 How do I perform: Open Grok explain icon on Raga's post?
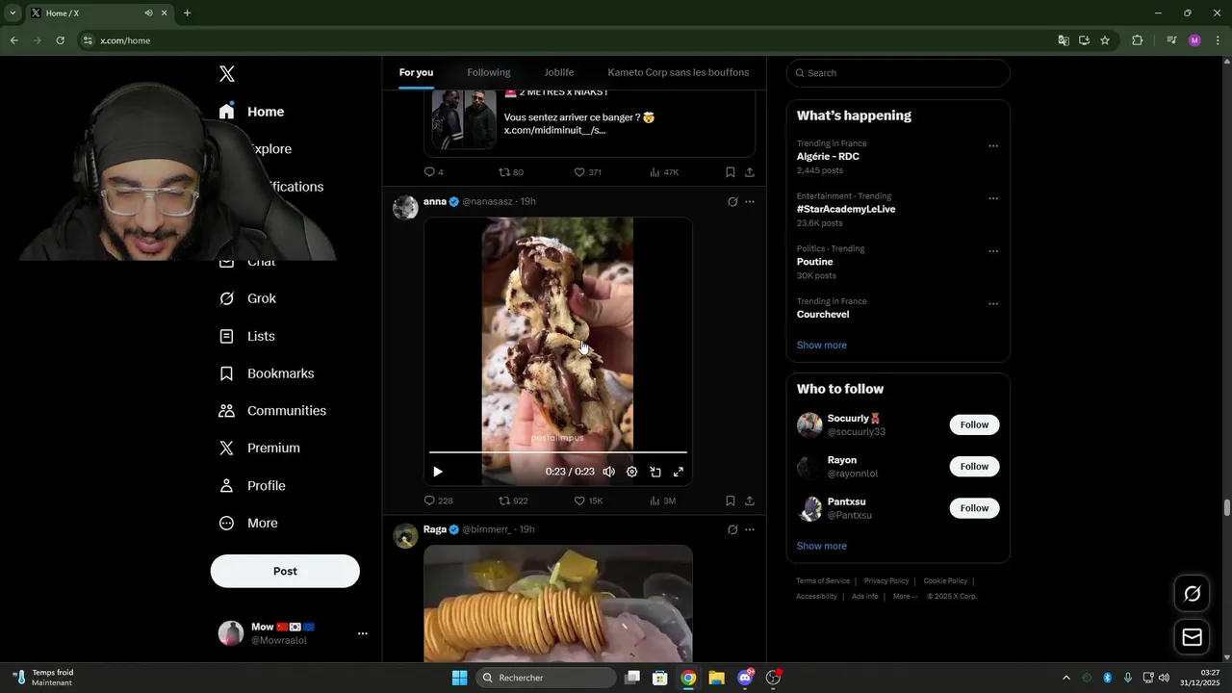[732, 529]
